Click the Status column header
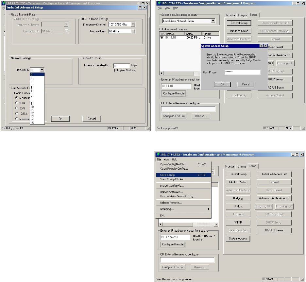Viewport: 306px width, 282px height. [211, 34]
